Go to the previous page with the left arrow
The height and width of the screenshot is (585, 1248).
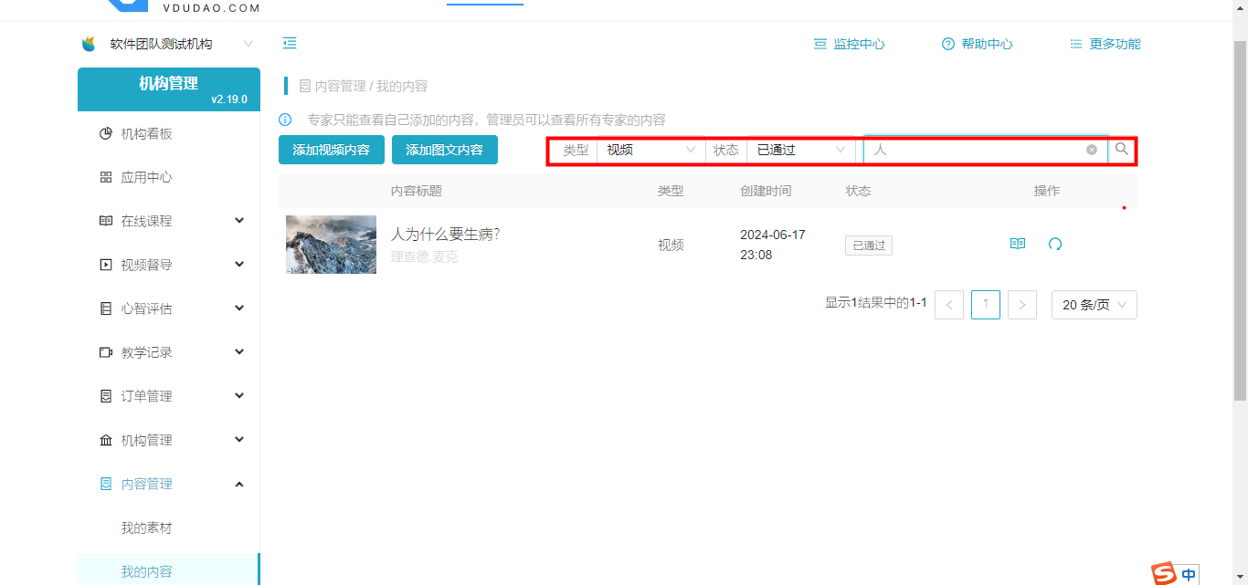(x=949, y=305)
